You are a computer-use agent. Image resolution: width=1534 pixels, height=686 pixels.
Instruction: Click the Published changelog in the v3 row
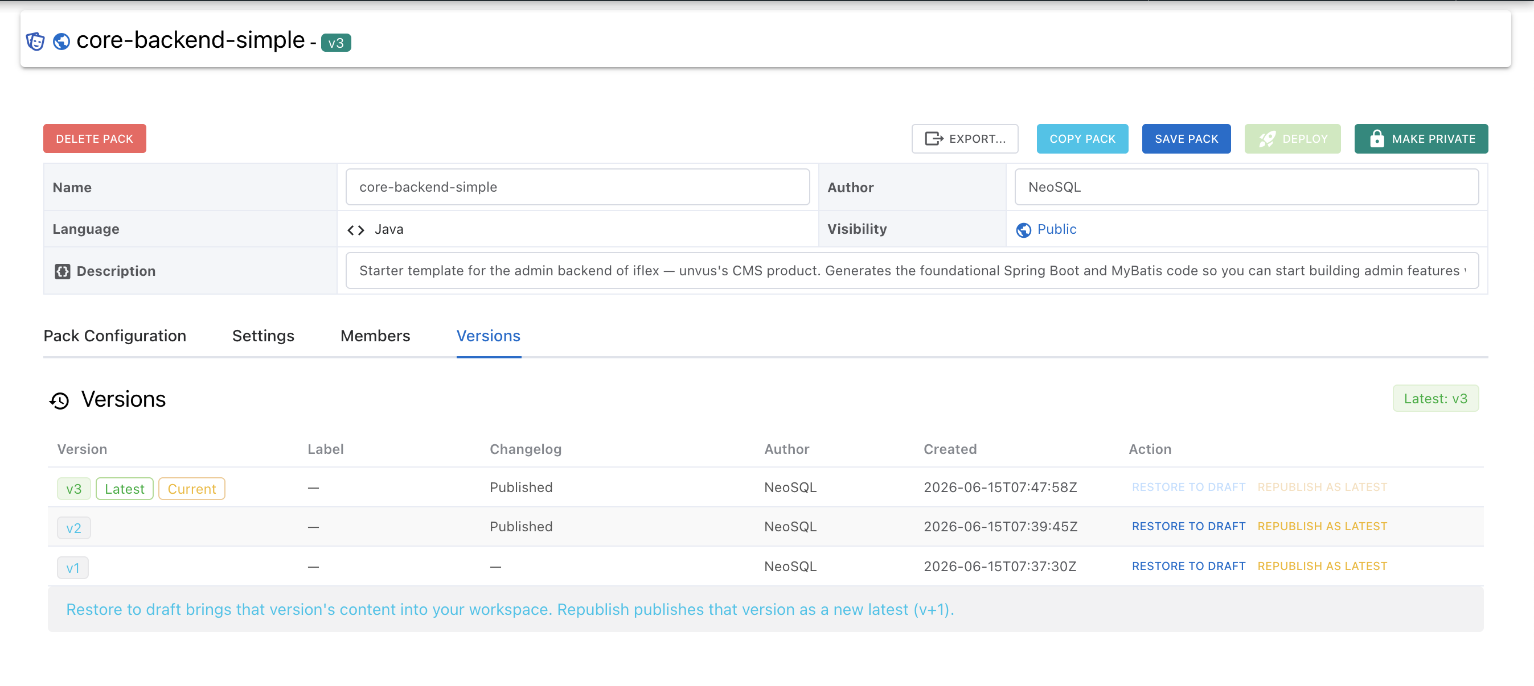click(521, 488)
